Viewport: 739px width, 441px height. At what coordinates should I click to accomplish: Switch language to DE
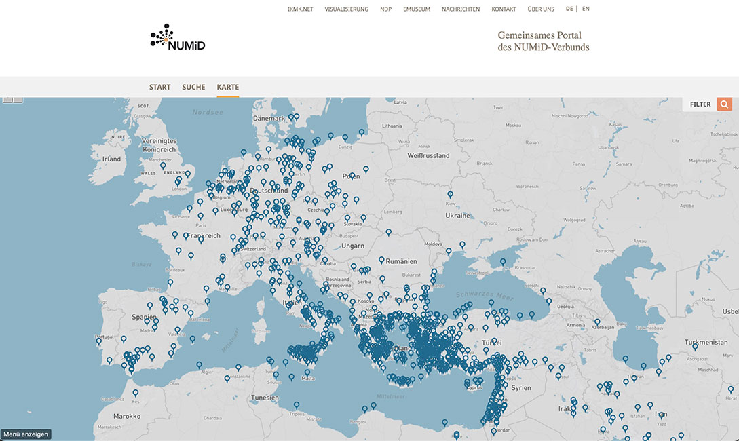click(569, 9)
